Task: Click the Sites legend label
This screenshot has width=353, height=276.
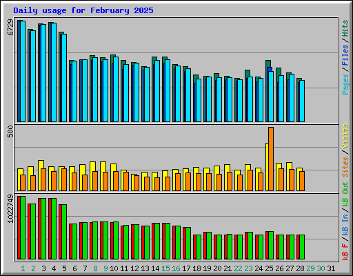Action: click(x=345, y=167)
